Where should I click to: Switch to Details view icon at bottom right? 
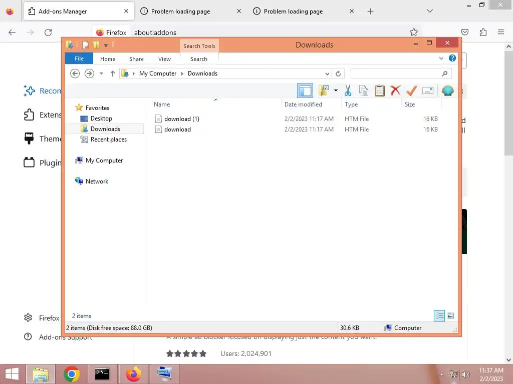point(439,316)
